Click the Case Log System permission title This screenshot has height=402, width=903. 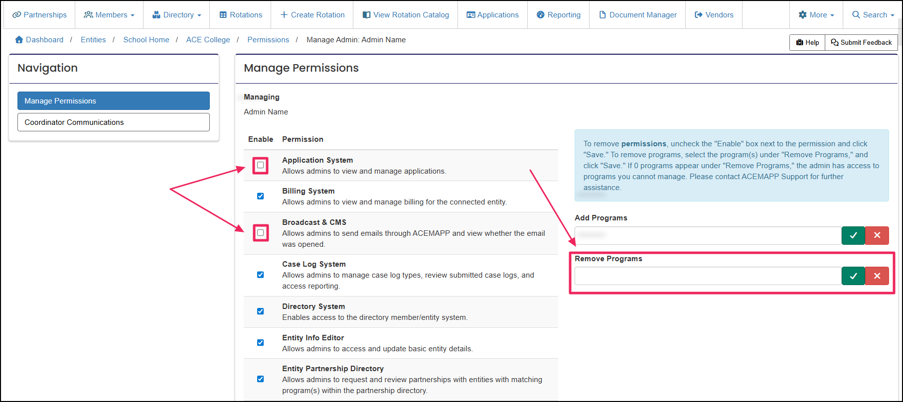[314, 264]
